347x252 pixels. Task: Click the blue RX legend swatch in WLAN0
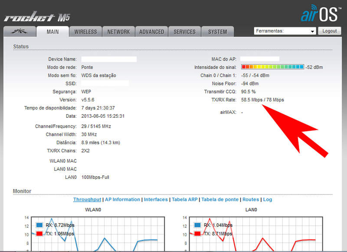(x=39, y=225)
